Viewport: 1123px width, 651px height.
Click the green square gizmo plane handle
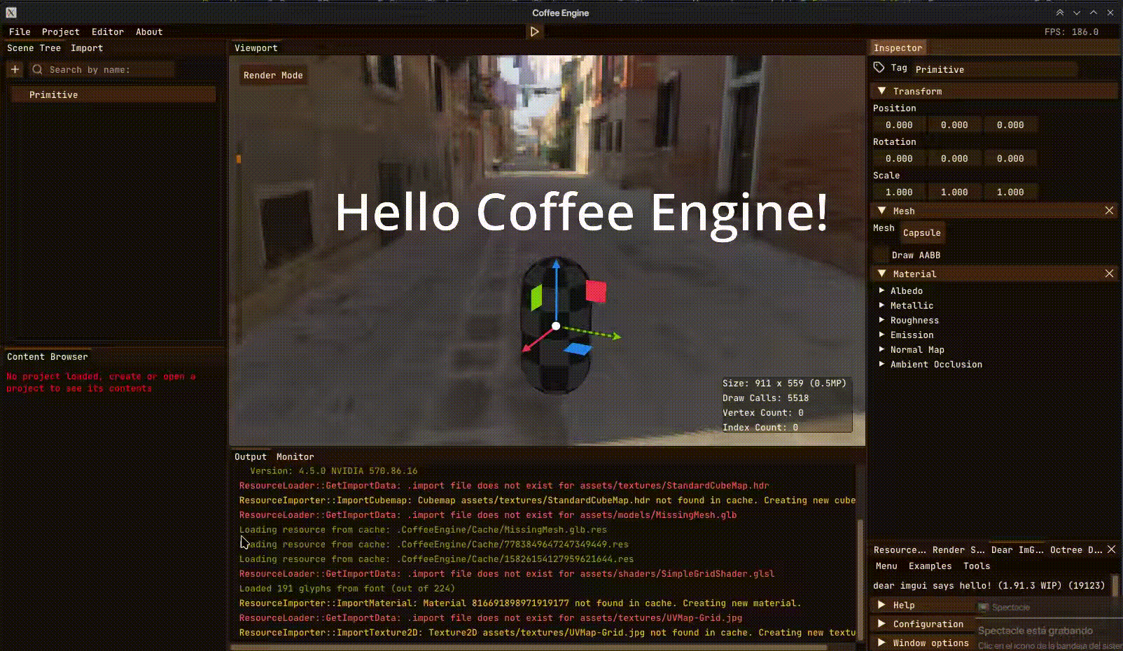[537, 297]
